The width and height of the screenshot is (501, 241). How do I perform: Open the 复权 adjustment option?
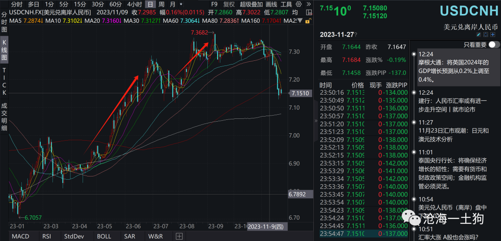(x=229, y=4)
